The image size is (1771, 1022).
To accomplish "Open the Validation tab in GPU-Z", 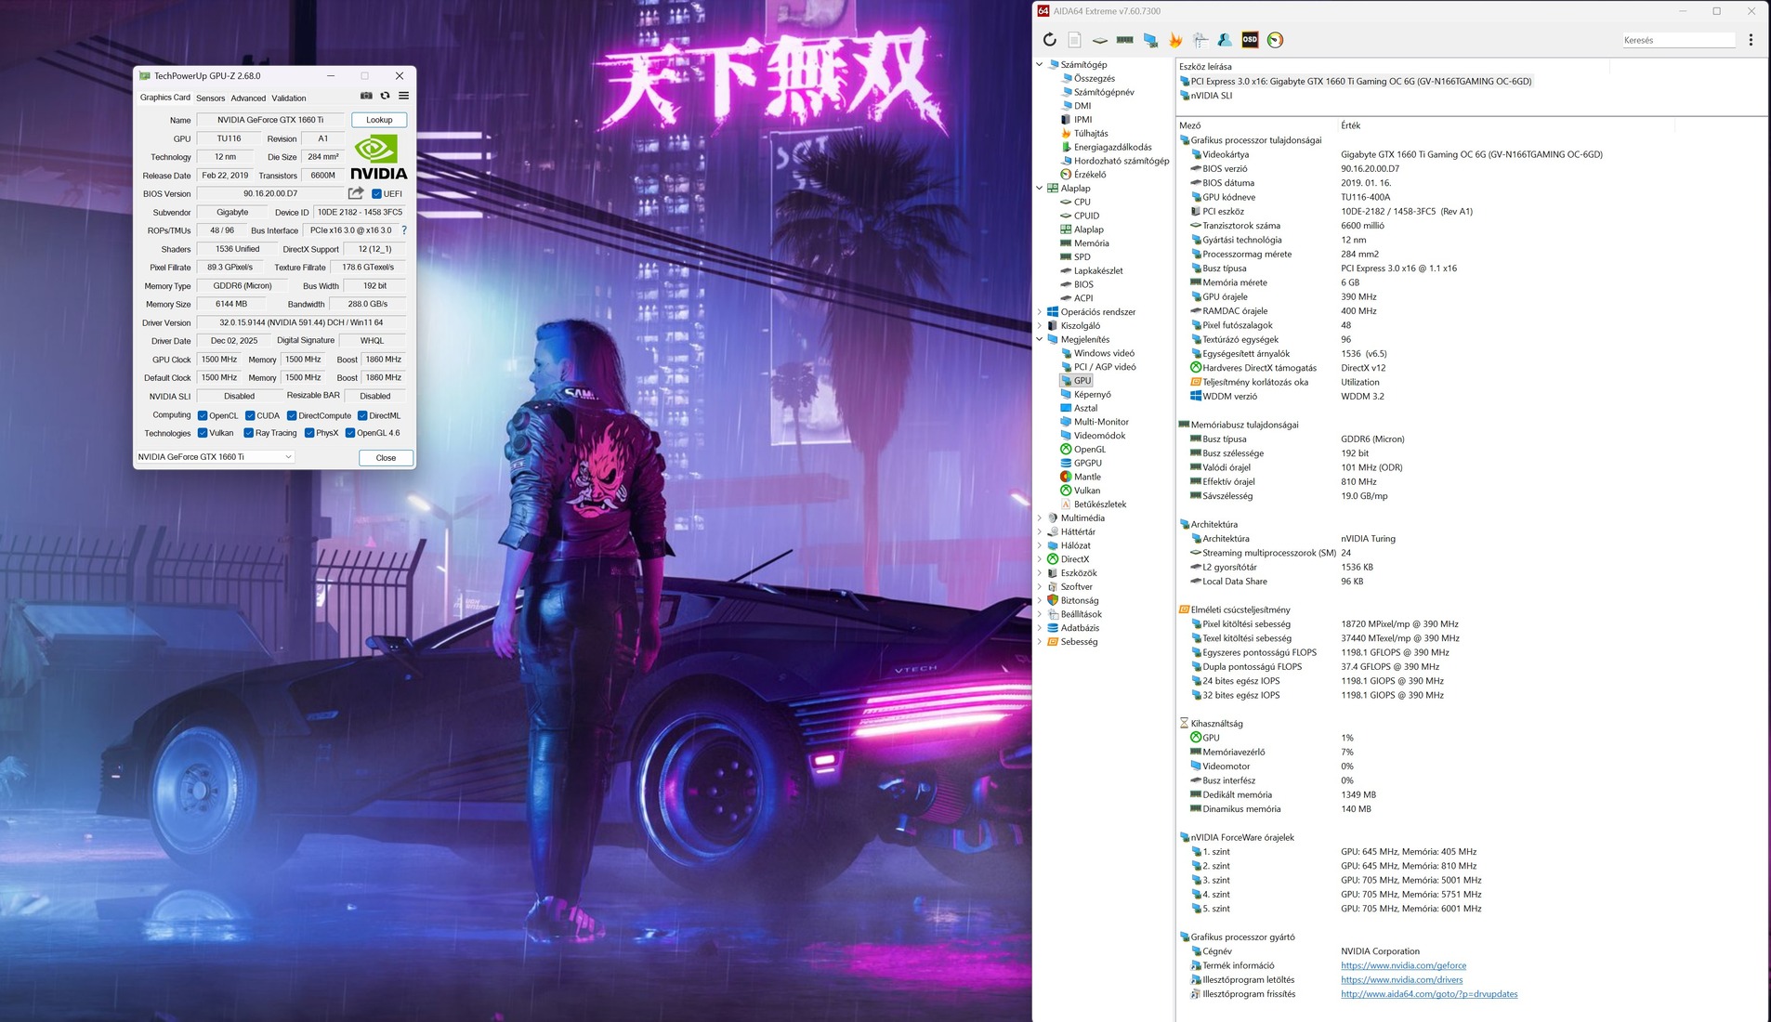I will [x=289, y=98].
